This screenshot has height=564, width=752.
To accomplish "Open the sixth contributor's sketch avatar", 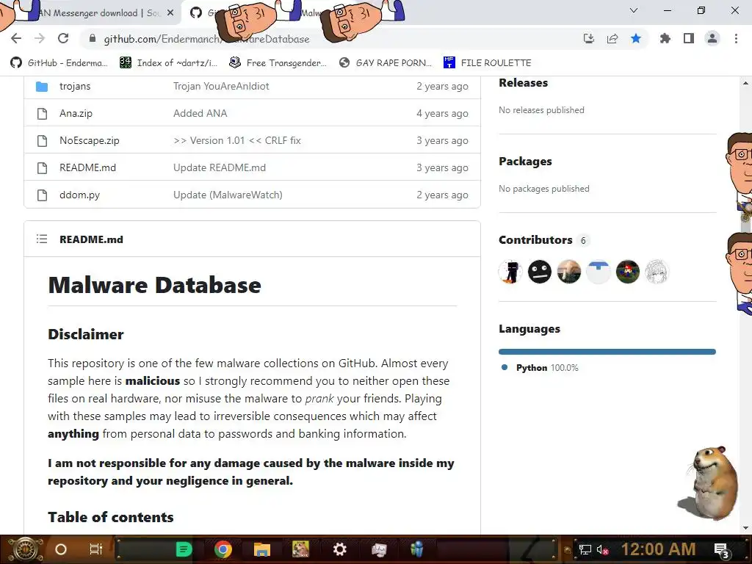I will point(657,272).
